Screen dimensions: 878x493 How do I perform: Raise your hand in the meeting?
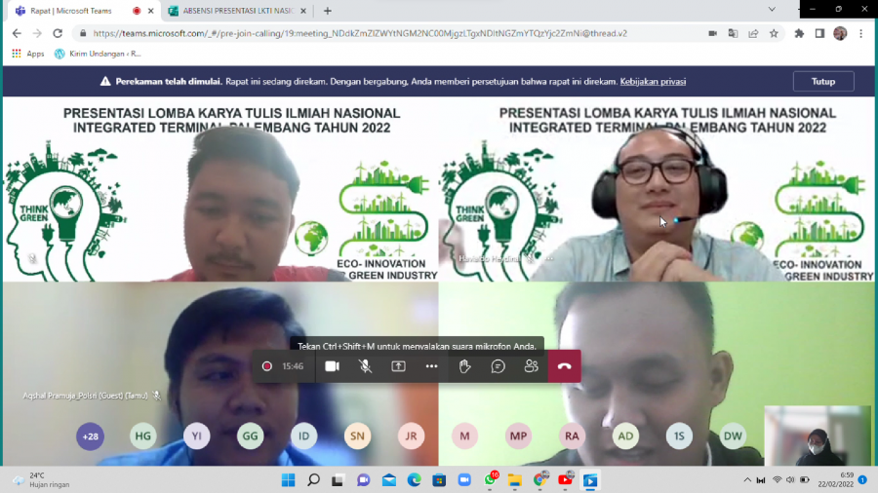click(464, 366)
